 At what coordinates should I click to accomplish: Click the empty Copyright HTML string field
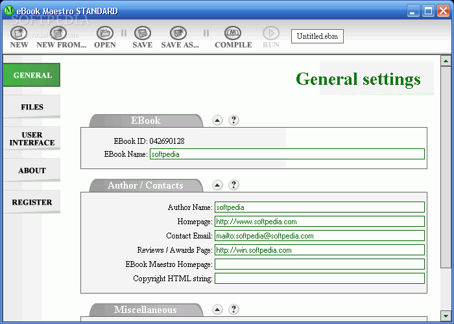(x=320, y=278)
